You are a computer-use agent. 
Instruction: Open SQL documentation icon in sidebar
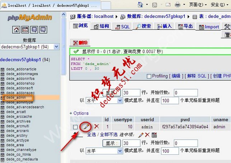coord(43,30)
